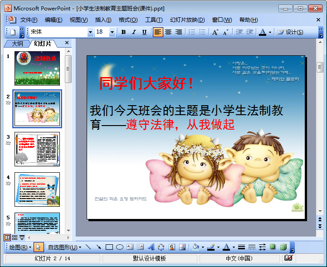327x267 pixels.
Task: Center-align the text
Action: click(168, 32)
